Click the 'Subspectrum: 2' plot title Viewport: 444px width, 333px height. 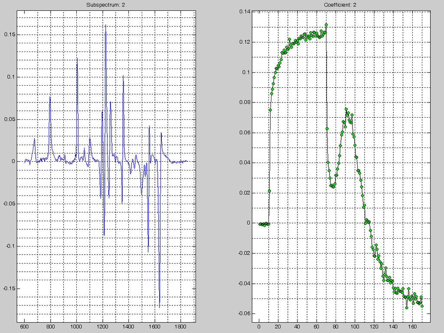tap(106, 5)
